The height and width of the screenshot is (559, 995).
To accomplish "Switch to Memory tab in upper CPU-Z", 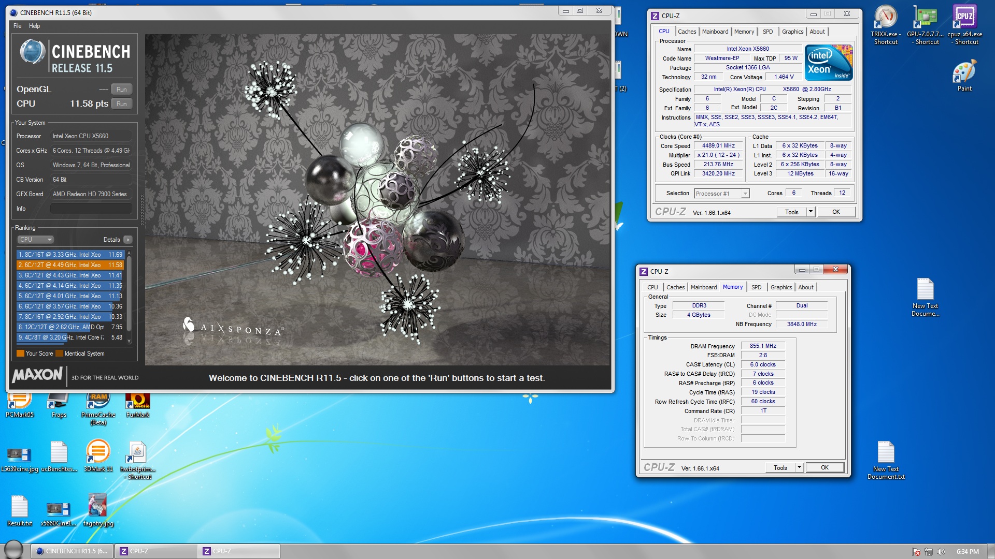I will point(744,32).
